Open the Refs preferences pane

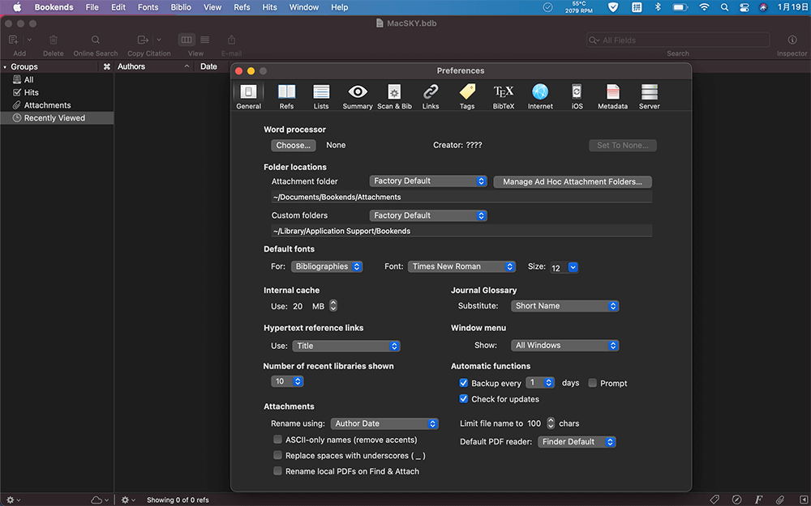[286, 96]
